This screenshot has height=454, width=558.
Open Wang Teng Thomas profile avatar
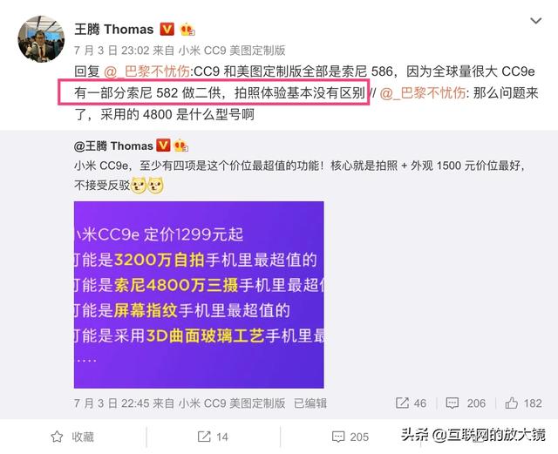41,39
